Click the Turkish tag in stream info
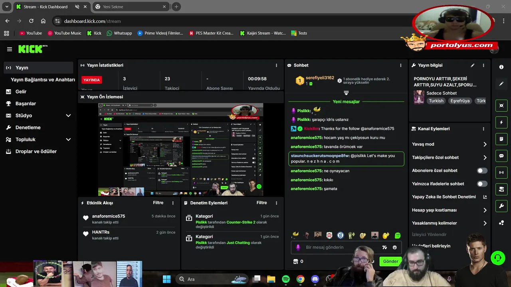Screen dimensions: 511x287 [x=436, y=101]
